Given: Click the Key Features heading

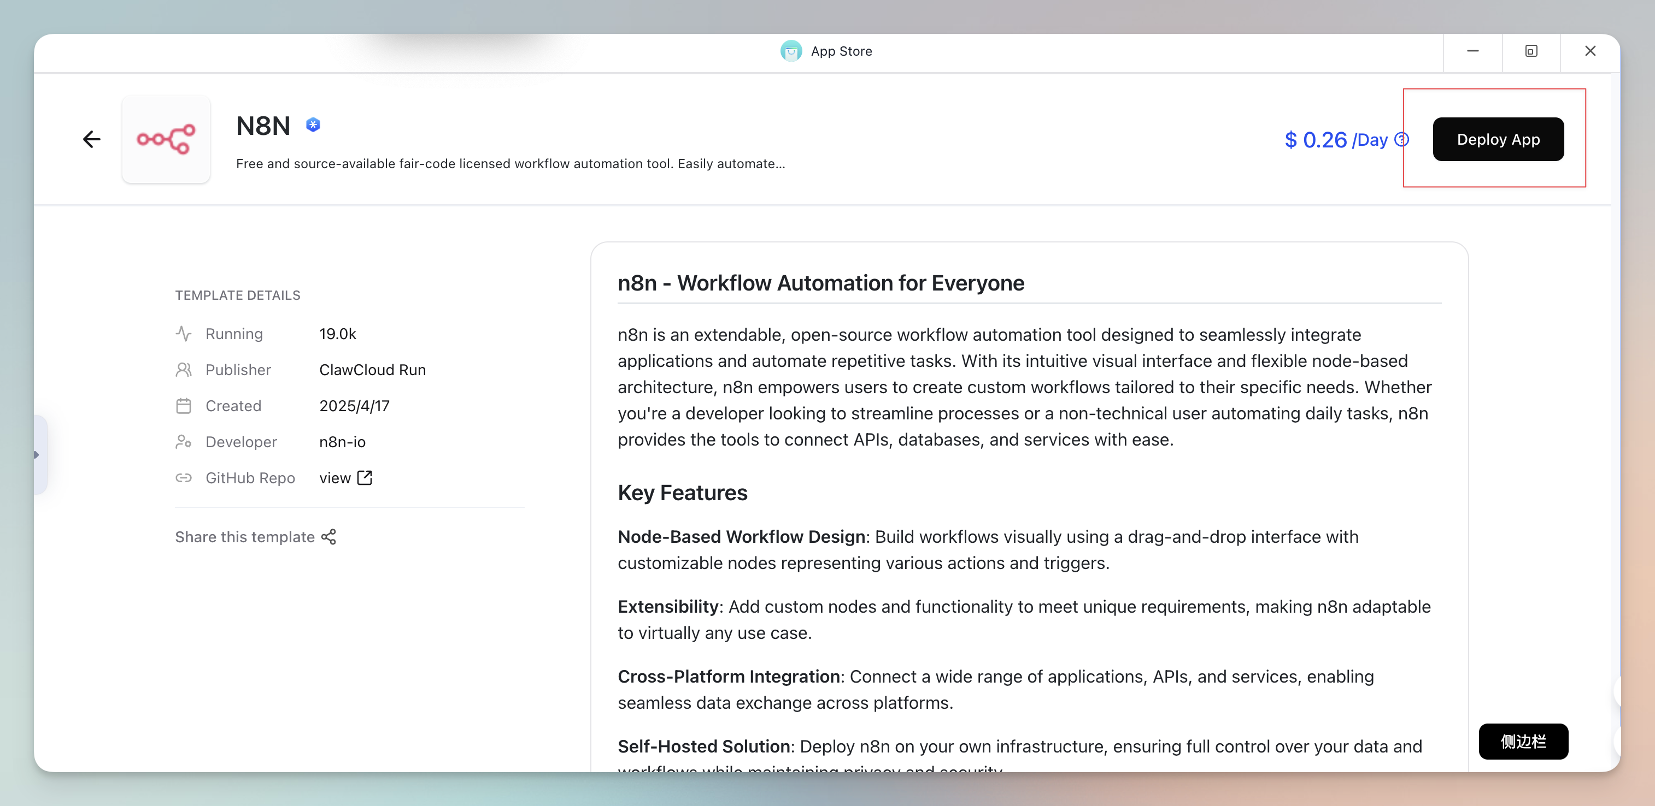Looking at the screenshot, I should pos(682,493).
